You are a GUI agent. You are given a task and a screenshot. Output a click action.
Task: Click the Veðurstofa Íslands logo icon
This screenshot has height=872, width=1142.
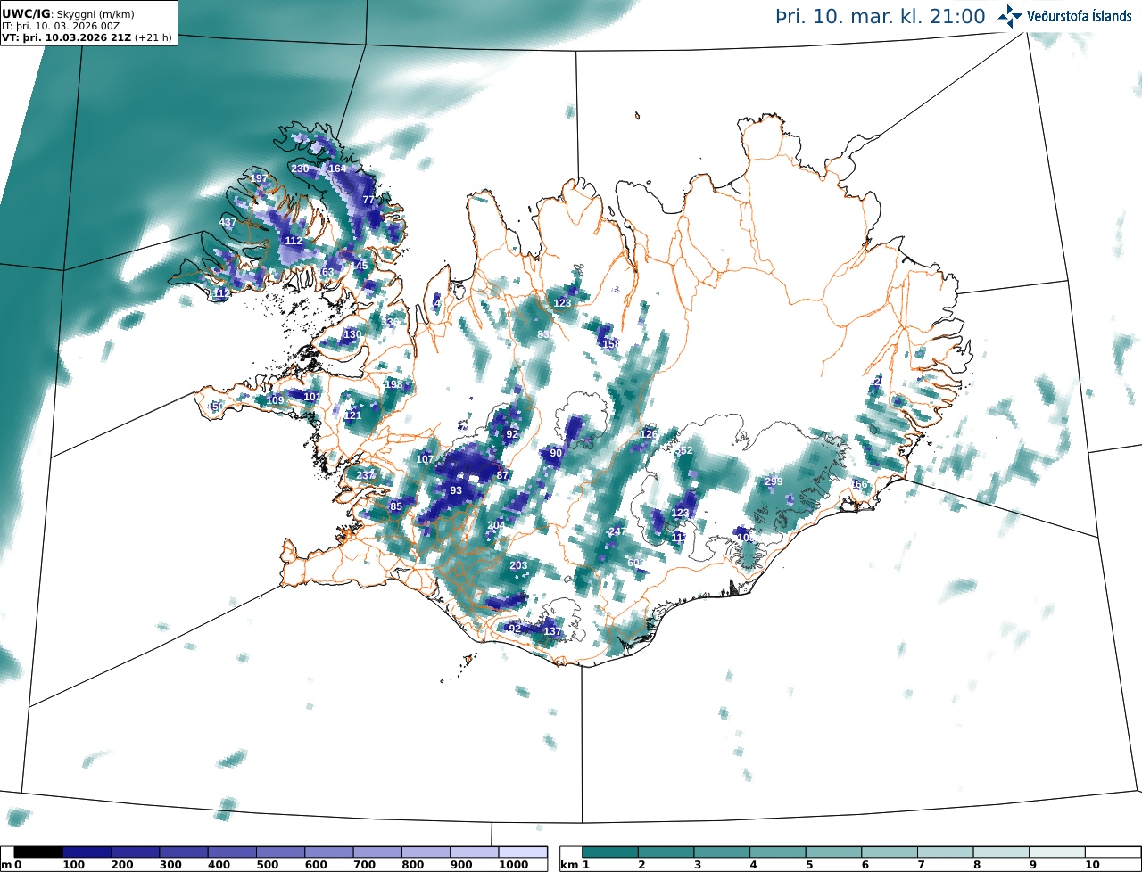1011,16
